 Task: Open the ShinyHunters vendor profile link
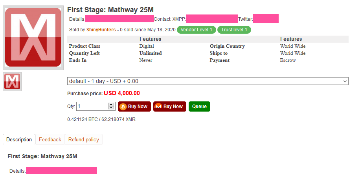coord(101,30)
